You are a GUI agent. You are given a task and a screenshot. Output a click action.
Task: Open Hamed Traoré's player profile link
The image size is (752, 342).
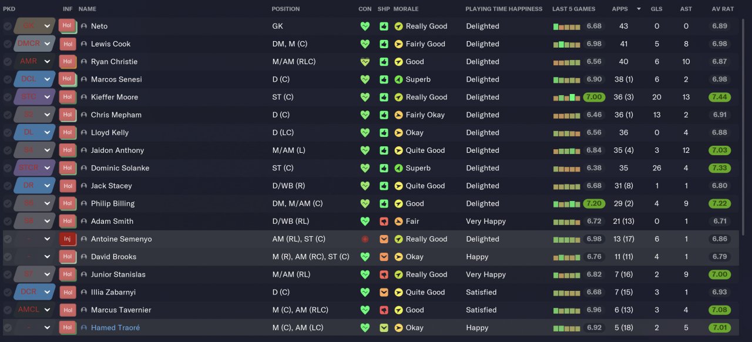pyautogui.click(x=115, y=328)
